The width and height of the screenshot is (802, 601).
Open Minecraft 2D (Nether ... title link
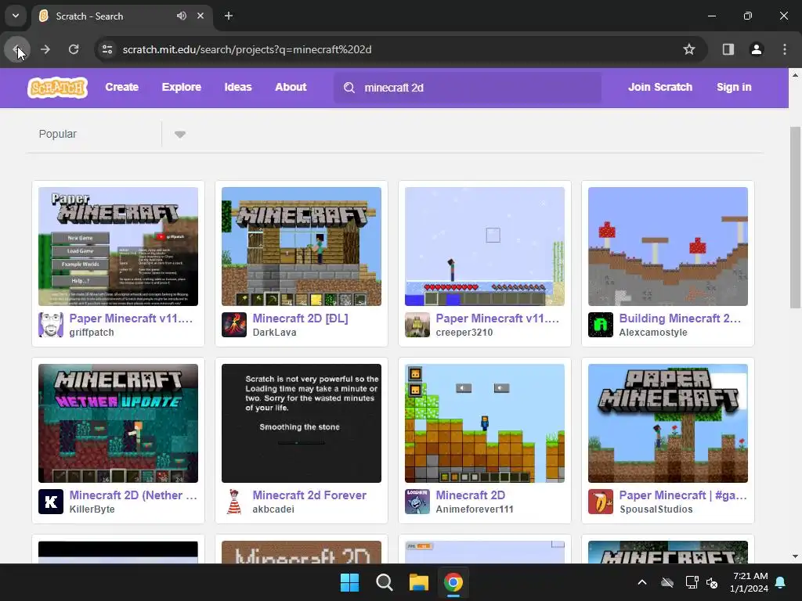click(133, 495)
